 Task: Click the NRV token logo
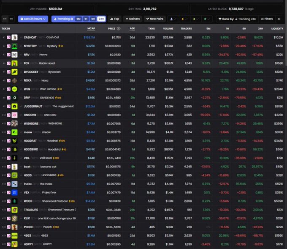tap(14, 55)
